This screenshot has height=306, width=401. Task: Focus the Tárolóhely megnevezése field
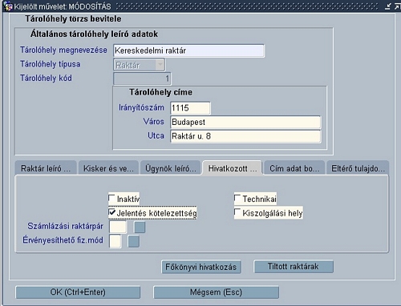pos(188,50)
